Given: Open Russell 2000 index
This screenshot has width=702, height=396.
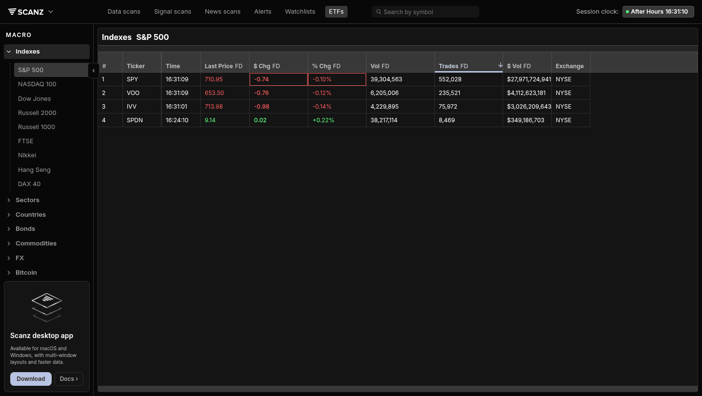Looking at the screenshot, I should point(37,113).
